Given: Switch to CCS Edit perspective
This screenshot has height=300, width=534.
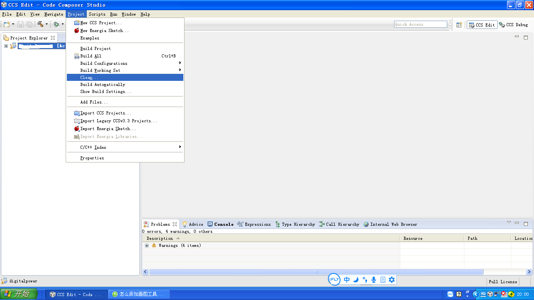Looking at the screenshot, I should click(482, 25).
